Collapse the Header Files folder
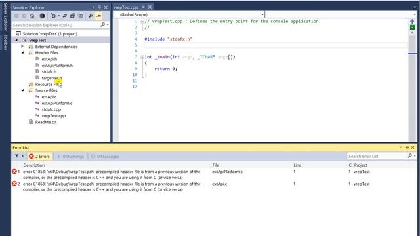 pos(23,52)
